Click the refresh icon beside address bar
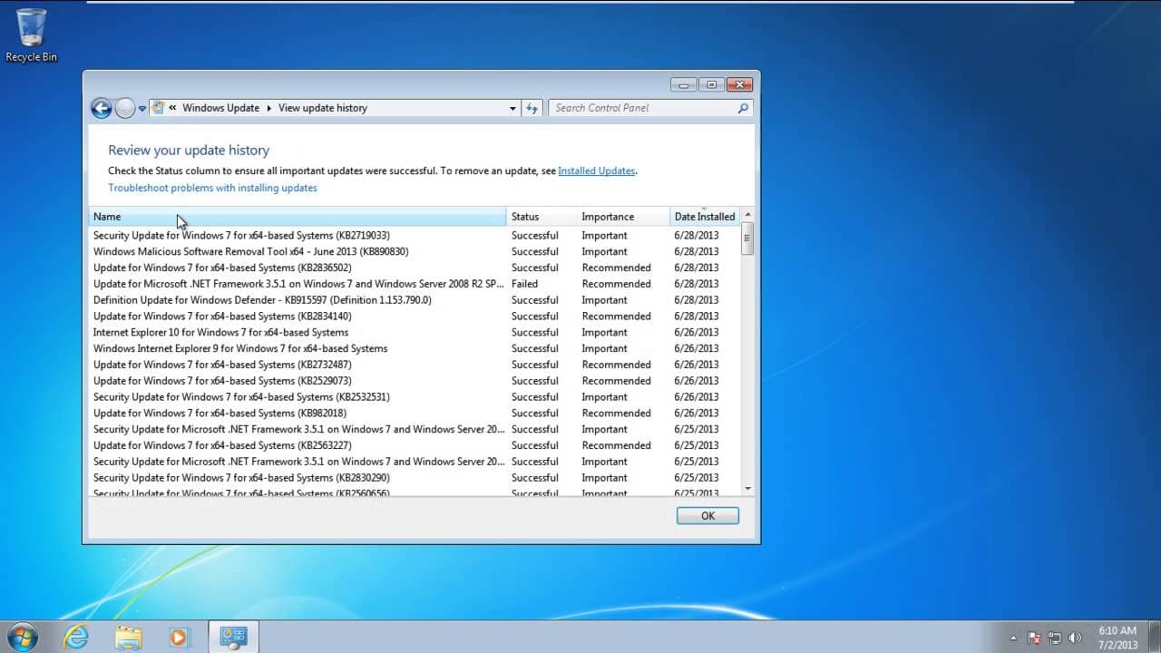The width and height of the screenshot is (1161, 653). (532, 108)
